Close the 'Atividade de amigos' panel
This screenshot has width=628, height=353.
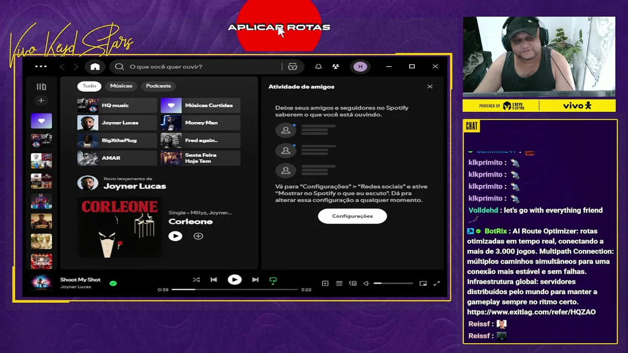[x=430, y=87]
